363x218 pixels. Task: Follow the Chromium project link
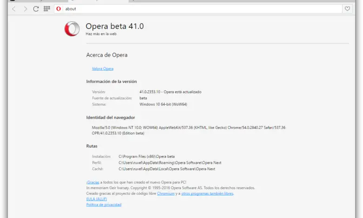click(166, 193)
